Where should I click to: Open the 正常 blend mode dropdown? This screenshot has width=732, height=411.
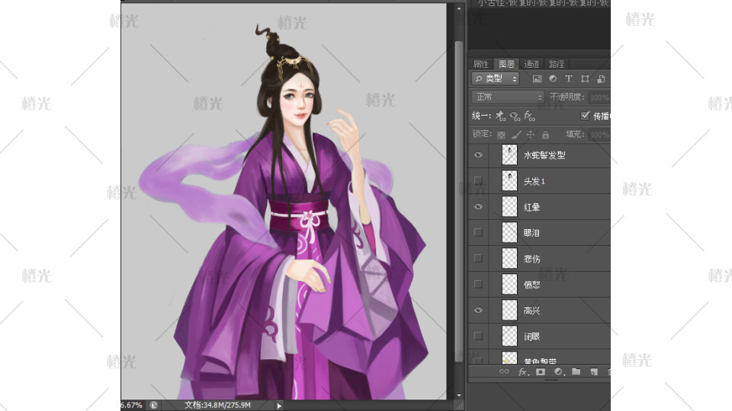click(x=507, y=97)
